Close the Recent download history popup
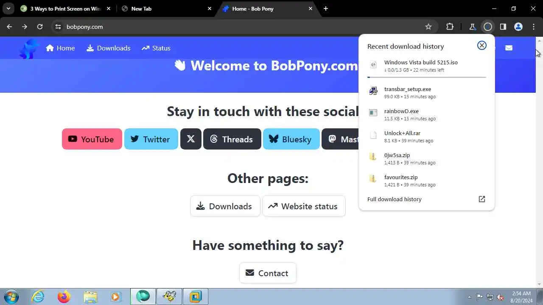 pos(482,45)
